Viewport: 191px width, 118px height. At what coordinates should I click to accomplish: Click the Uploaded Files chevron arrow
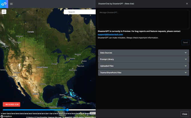point(186,66)
